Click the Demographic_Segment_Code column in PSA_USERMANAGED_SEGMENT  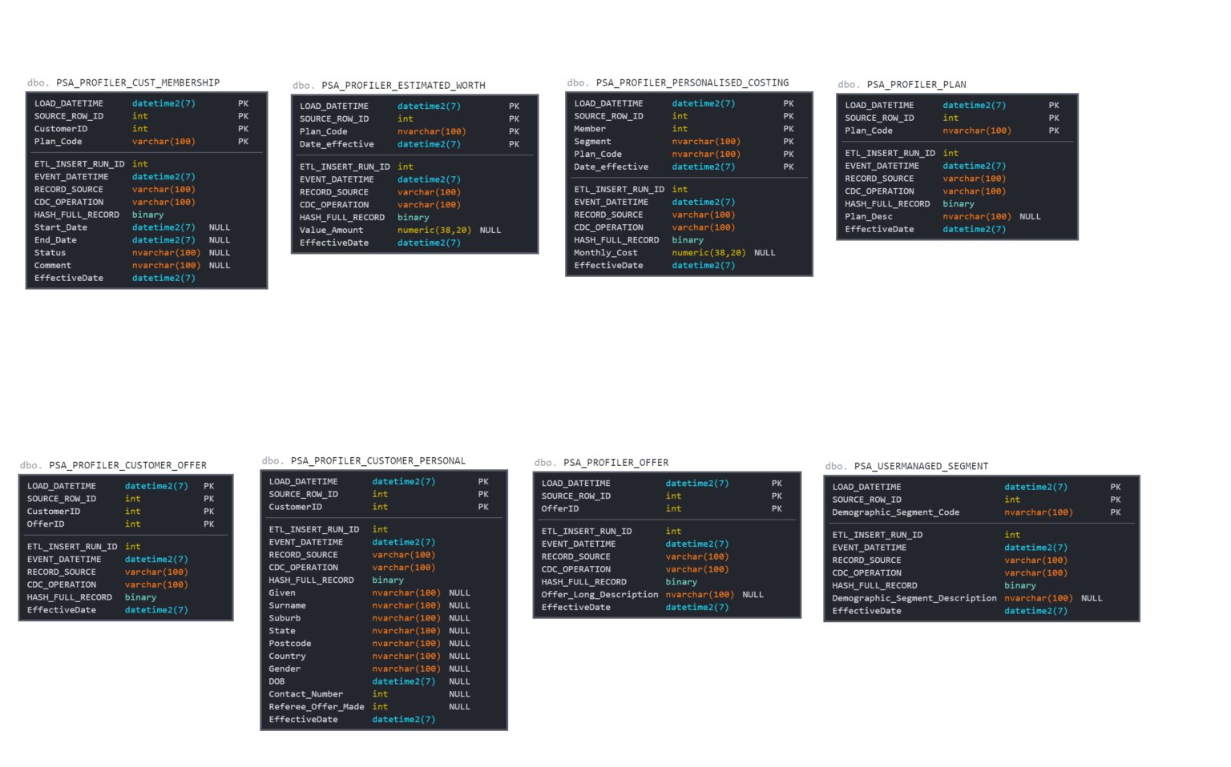(895, 512)
